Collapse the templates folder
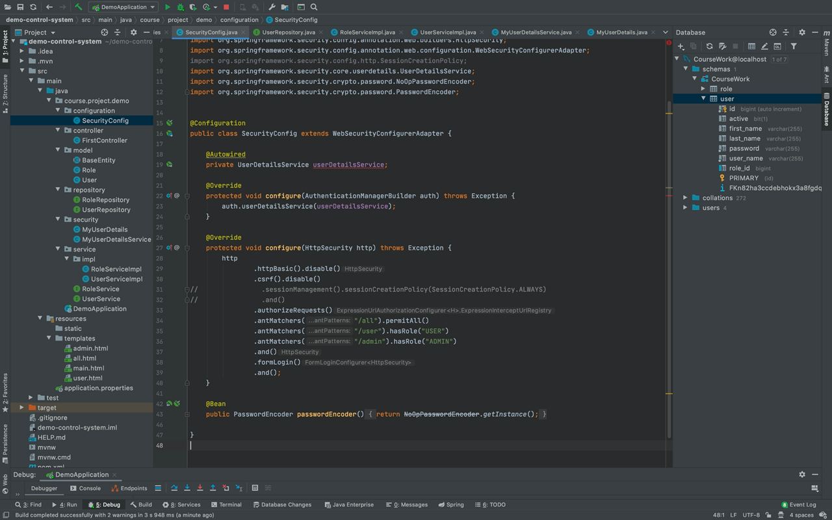This screenshot has width=832, height=520. [x=49, y=338]
